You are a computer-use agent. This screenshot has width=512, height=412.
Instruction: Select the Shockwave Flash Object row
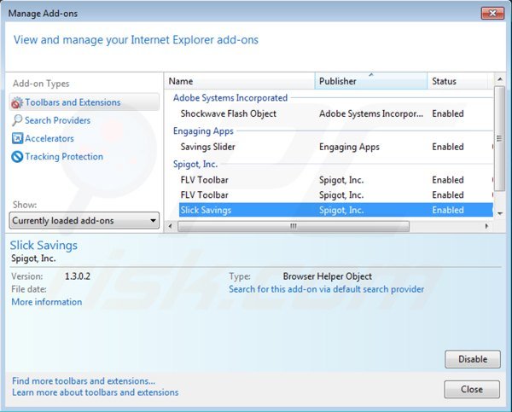coord(335,113)
